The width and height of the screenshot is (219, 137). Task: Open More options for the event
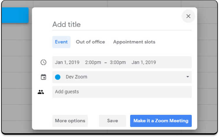pos(70,121)
